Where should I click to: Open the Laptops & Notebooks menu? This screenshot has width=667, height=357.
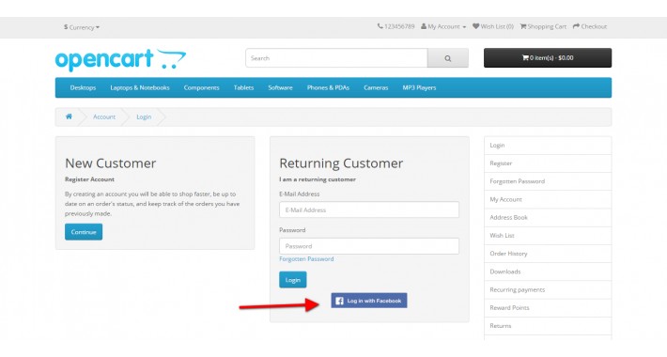[140, 87]
